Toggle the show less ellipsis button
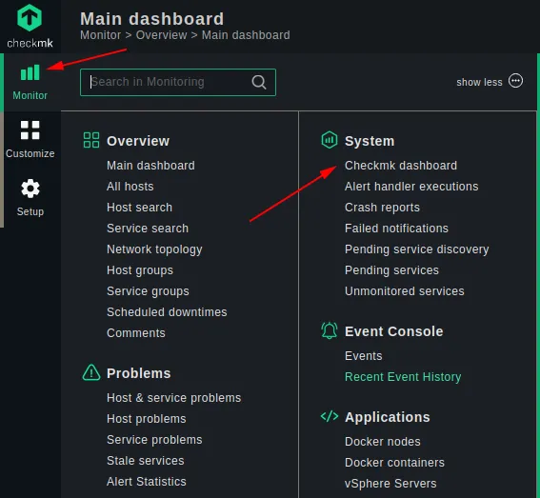 (515, 81)
